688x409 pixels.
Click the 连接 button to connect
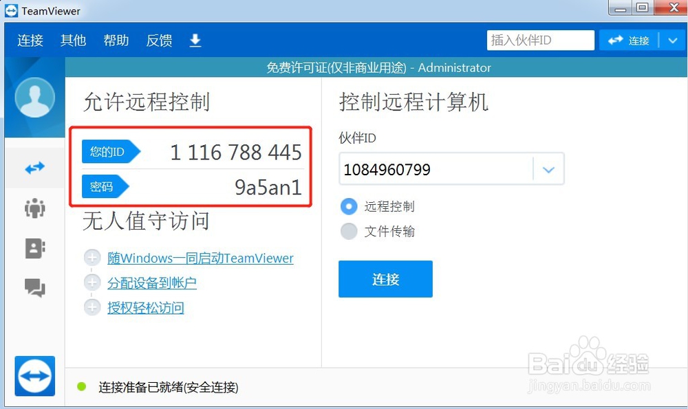385,279
